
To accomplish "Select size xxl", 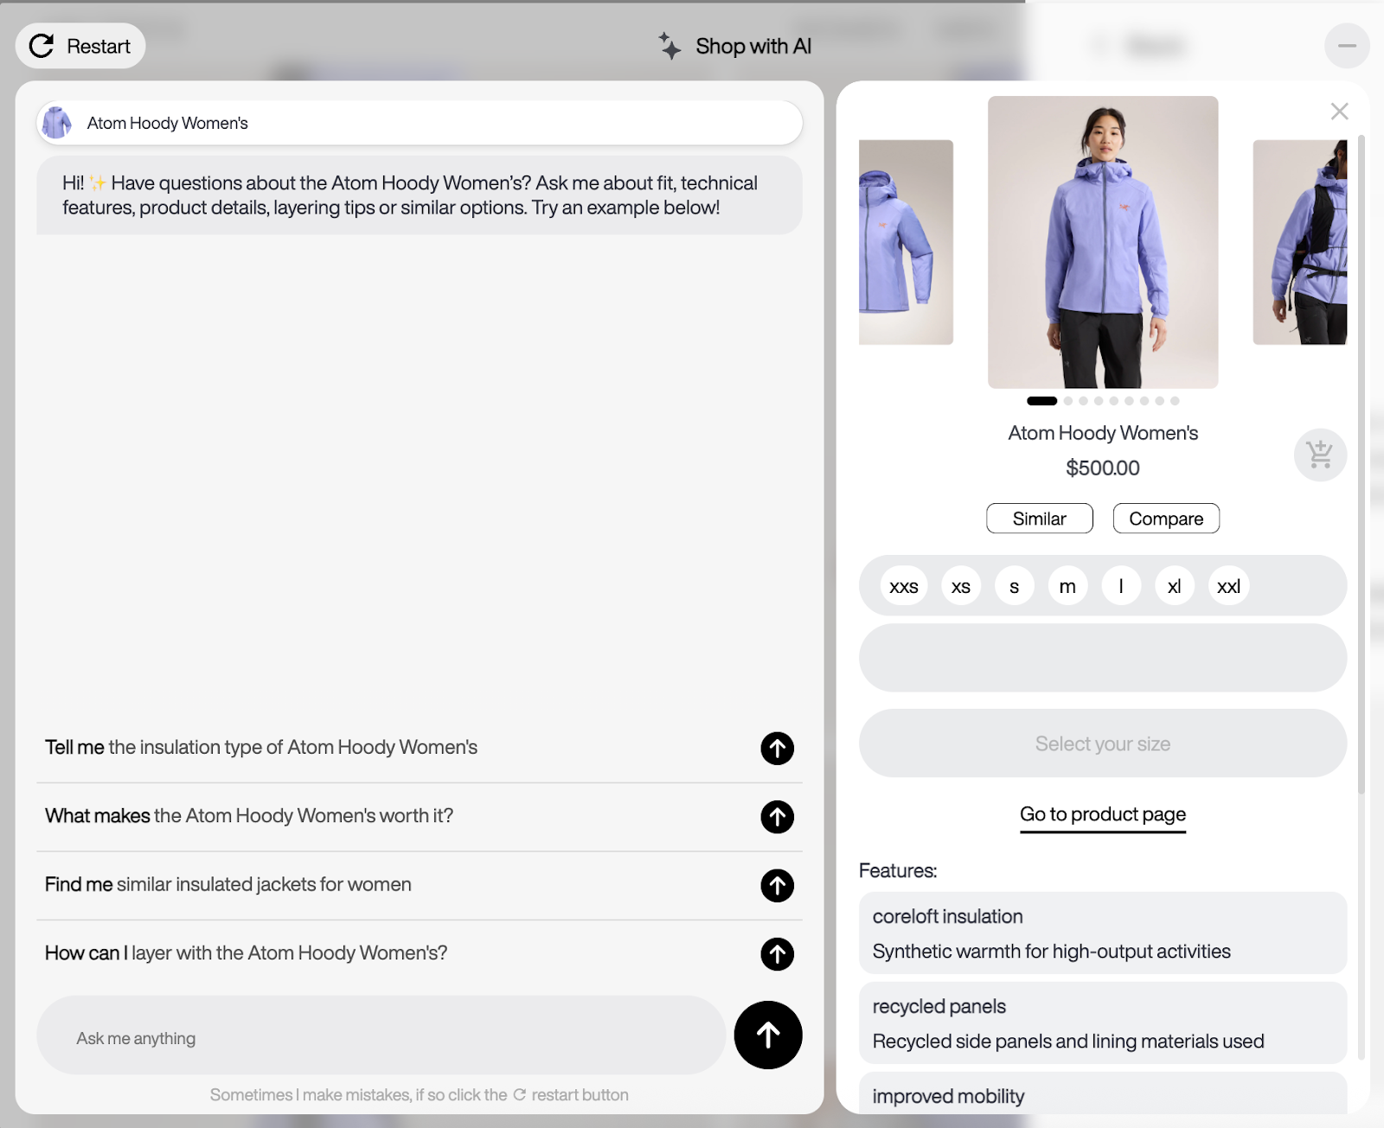I will 1228,586.
